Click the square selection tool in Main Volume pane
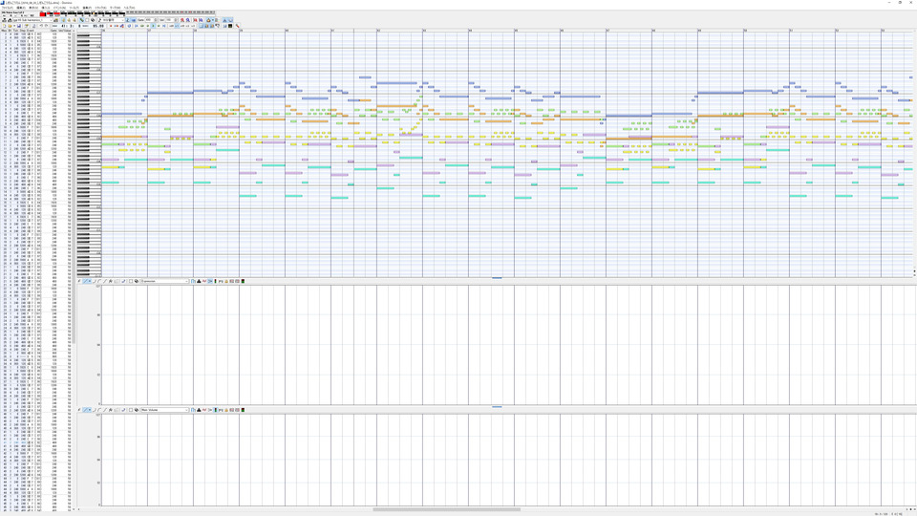This screenshot has width=917, height=516. pyautogui.click(x=131, y=410)
